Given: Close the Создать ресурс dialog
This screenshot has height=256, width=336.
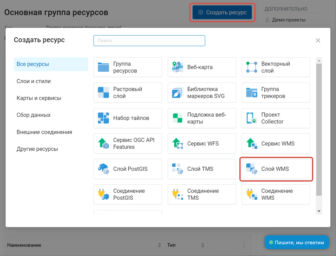Looking at the screenshot, I should point(318,40).
